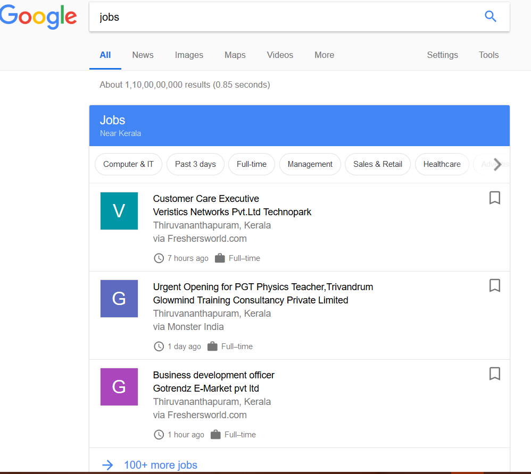Click Gotrendz E-Market pvt ltd company name
531x474 pixels.
[x=206, y=388]
